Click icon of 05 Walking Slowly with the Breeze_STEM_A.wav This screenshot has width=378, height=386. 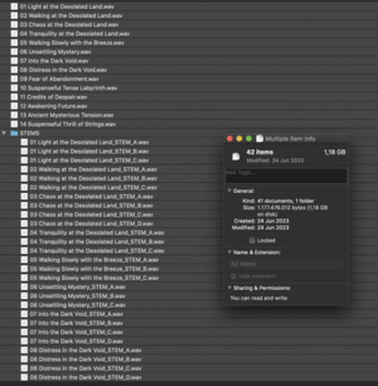click(x=24, y=259)
